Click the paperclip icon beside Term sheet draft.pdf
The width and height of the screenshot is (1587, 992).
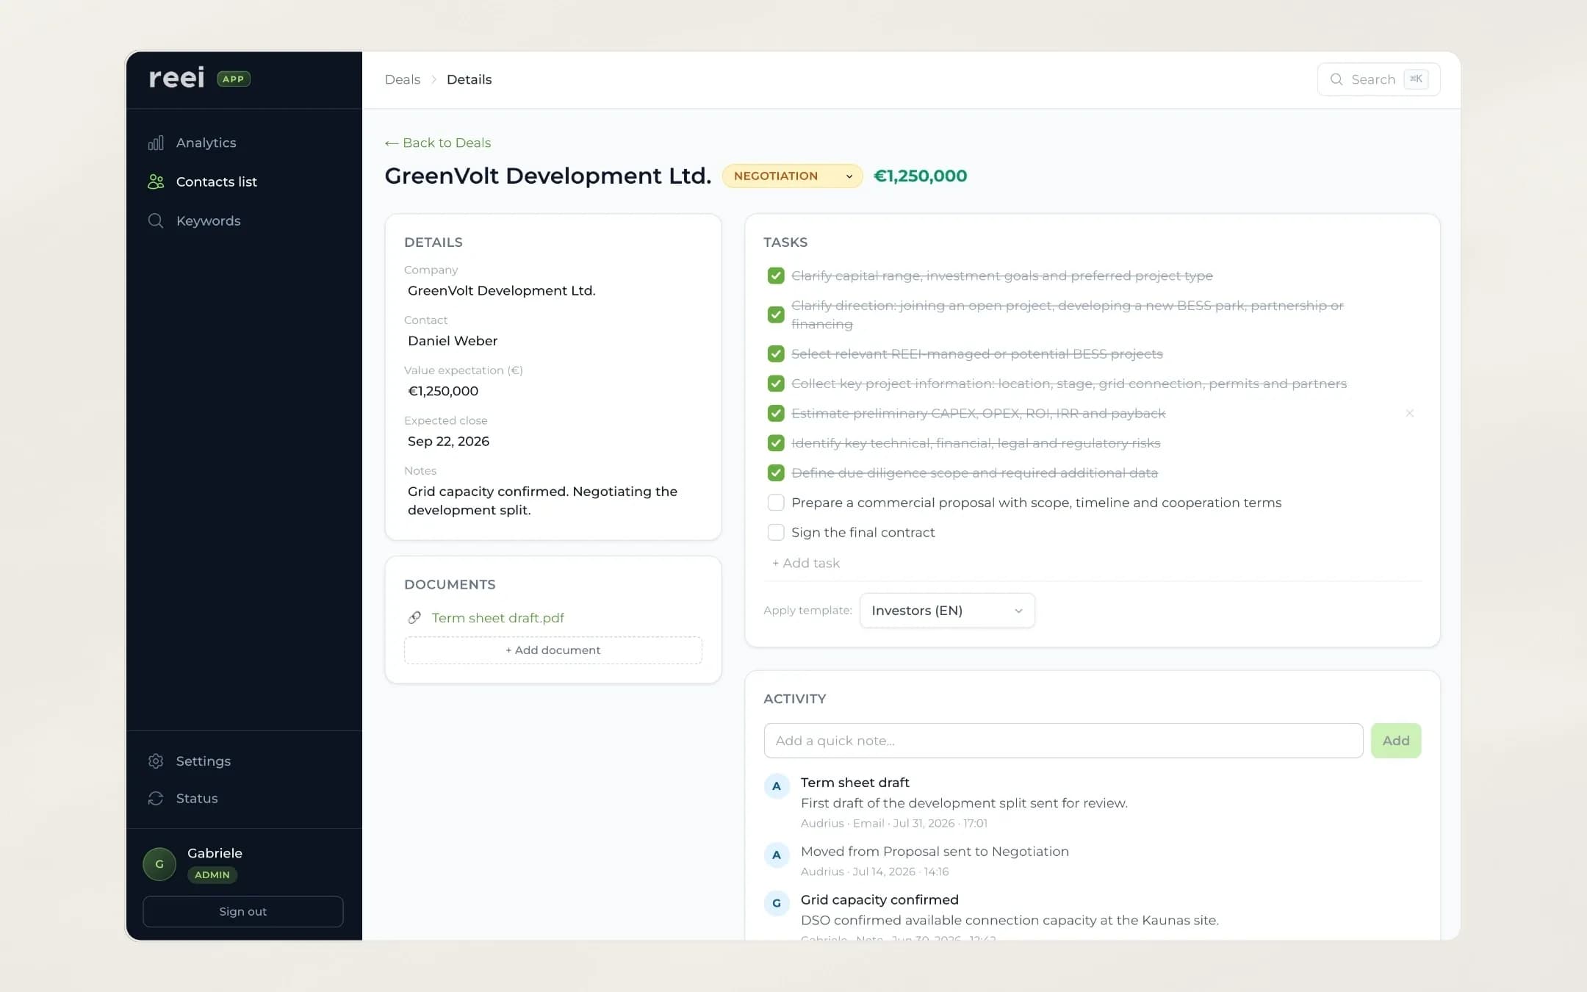click(414, 617)
